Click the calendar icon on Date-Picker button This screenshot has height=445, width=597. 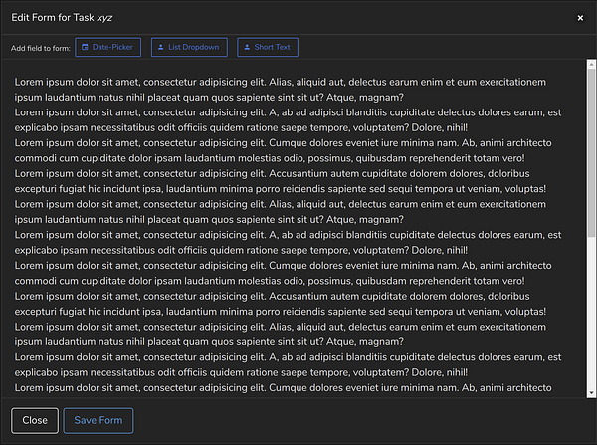tap(85, 47)
